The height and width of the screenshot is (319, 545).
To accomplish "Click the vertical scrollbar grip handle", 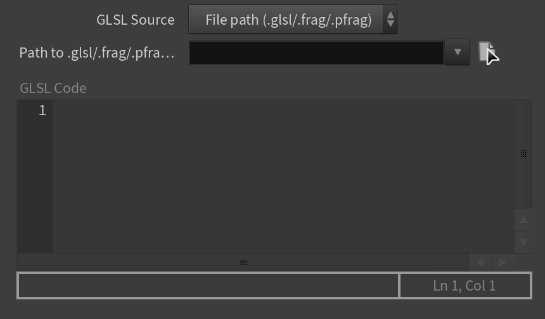I will tap(523, 153).
